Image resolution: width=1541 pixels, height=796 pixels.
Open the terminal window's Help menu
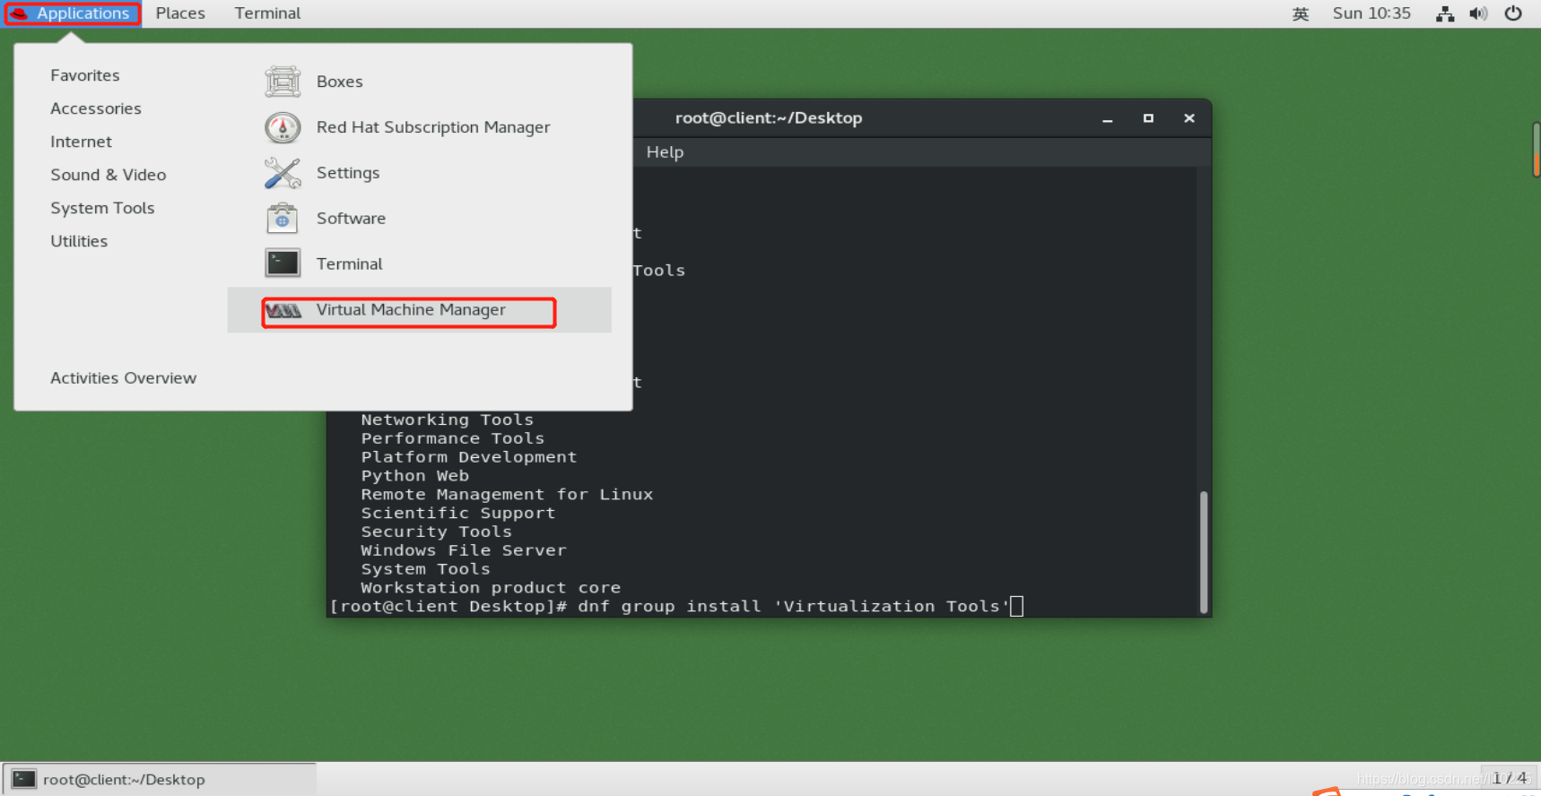(x=665, y=152)
